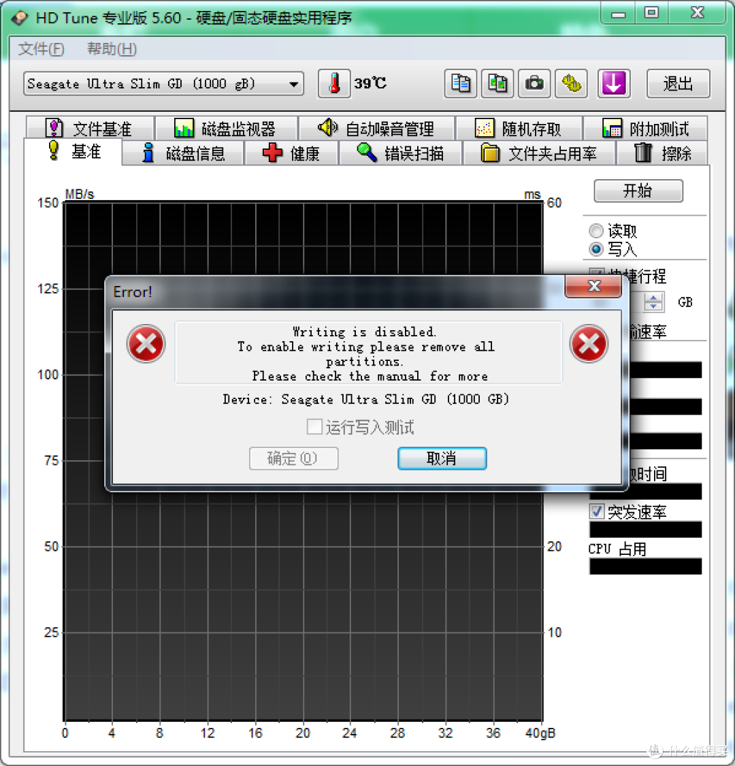Open the 文件基准 tab

click(x=90, y=129)
